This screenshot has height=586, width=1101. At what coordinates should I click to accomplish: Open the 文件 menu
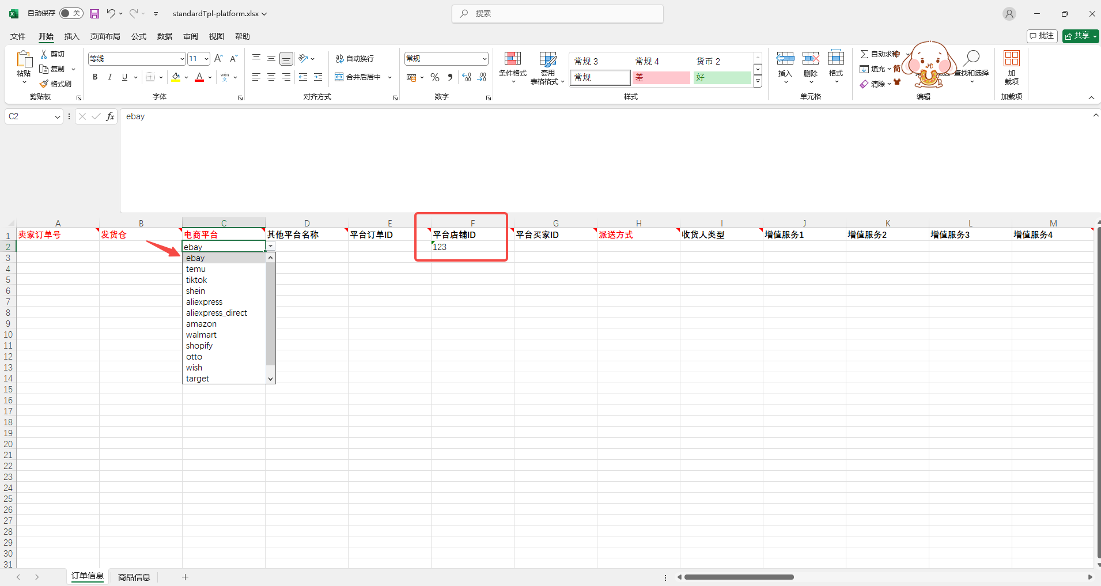click(x=18, y=36)
